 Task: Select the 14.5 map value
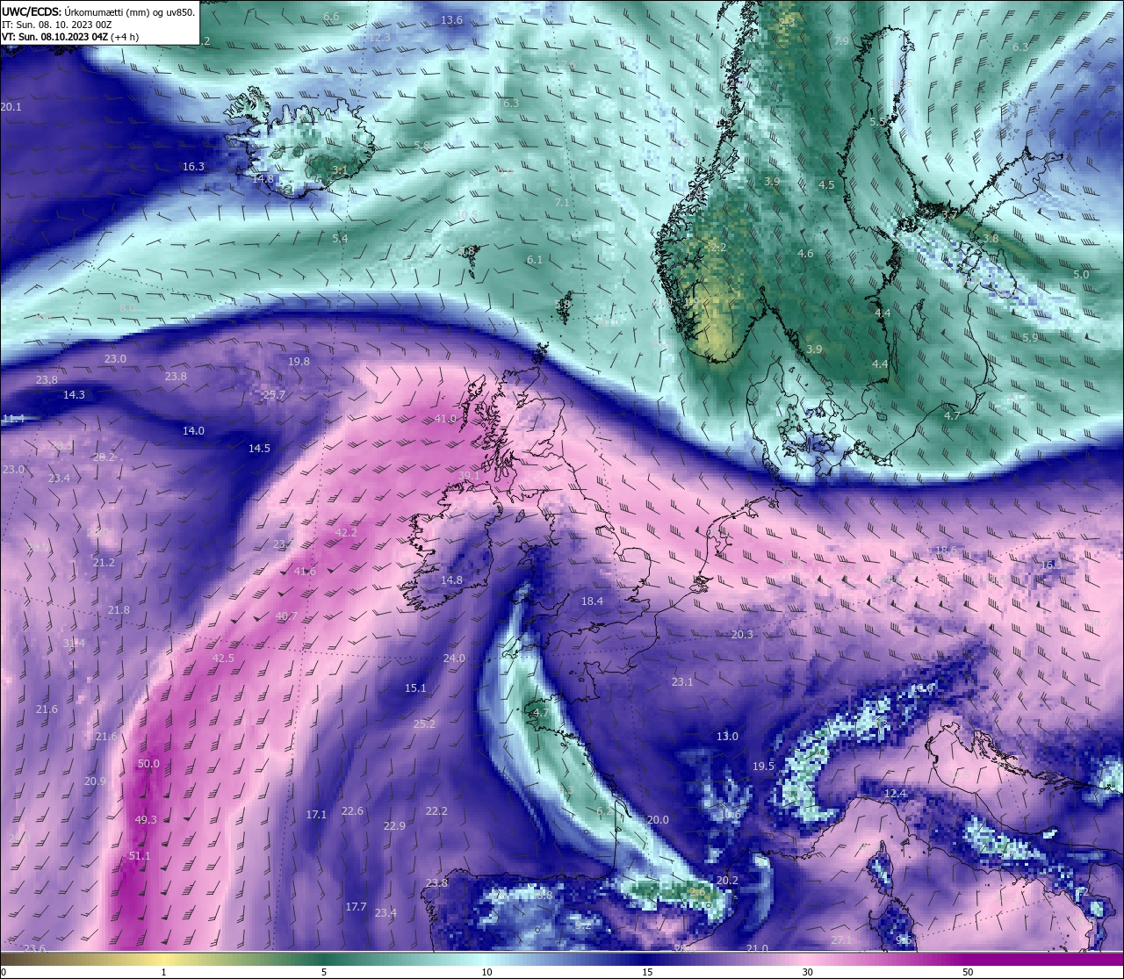pos(259,449)
